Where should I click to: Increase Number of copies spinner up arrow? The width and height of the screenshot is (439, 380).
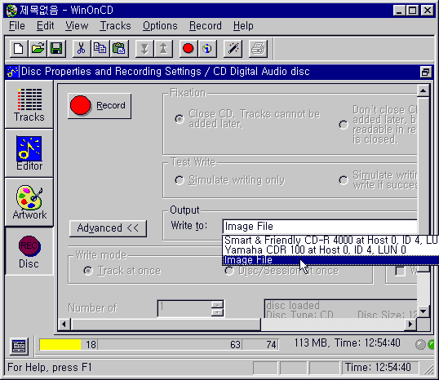[x=218, y=304]
